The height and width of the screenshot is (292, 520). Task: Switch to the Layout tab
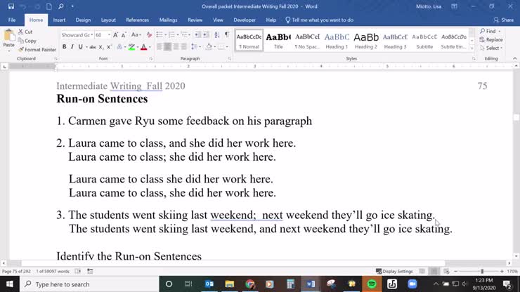(x=108, y=20)
